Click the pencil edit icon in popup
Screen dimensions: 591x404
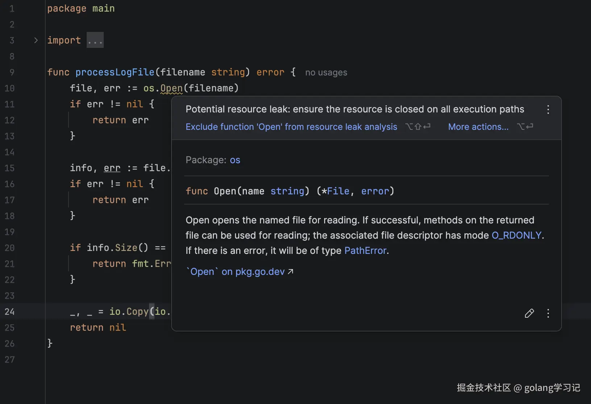[529, 313]
